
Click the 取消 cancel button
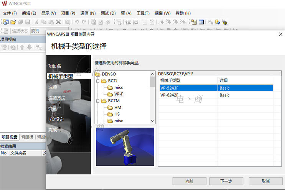(x=265, y=181)
